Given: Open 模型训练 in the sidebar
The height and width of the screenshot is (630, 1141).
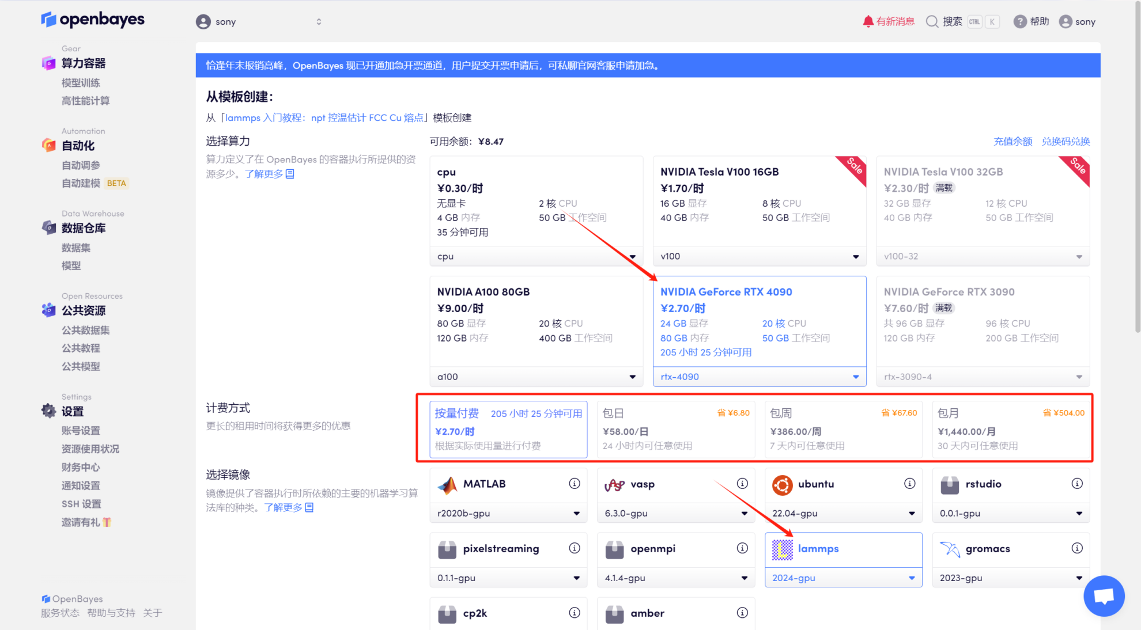Looking at the screenshot, I should (81, 83).
